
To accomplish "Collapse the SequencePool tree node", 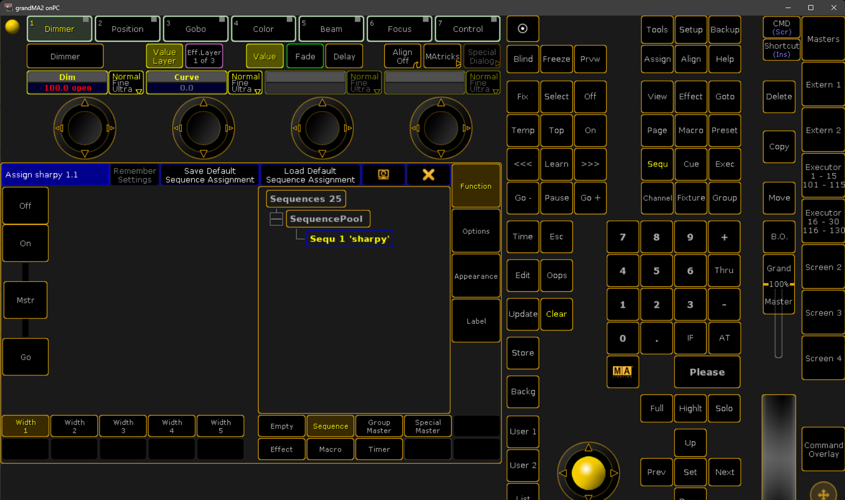I will tap(276, 219).
